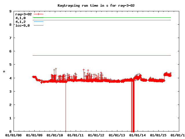Image resolution: width=185 pixels, height=139 pixels.
Task: Click the 01/01/08 x-axis tick label
Action: [x=14, y=135]
